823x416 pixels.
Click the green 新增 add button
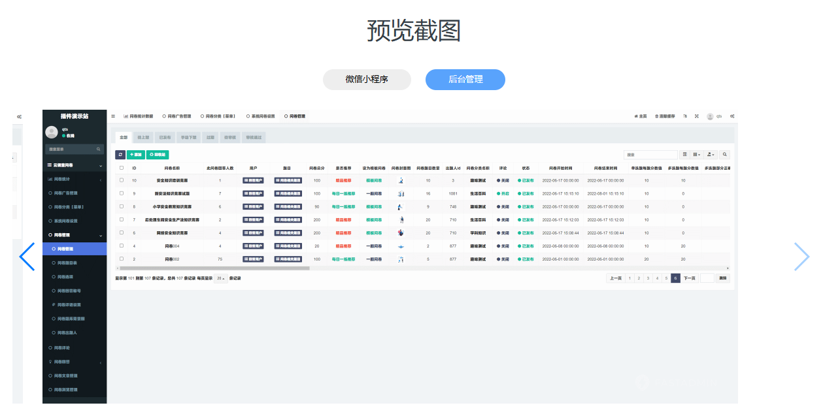coord(135,154)
